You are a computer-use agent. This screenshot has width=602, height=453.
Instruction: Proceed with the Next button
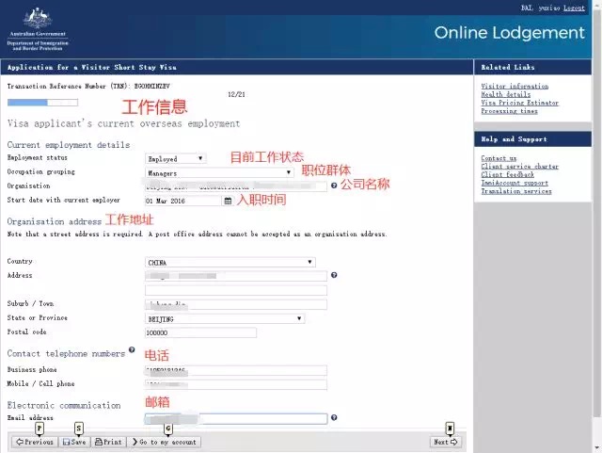446,442
